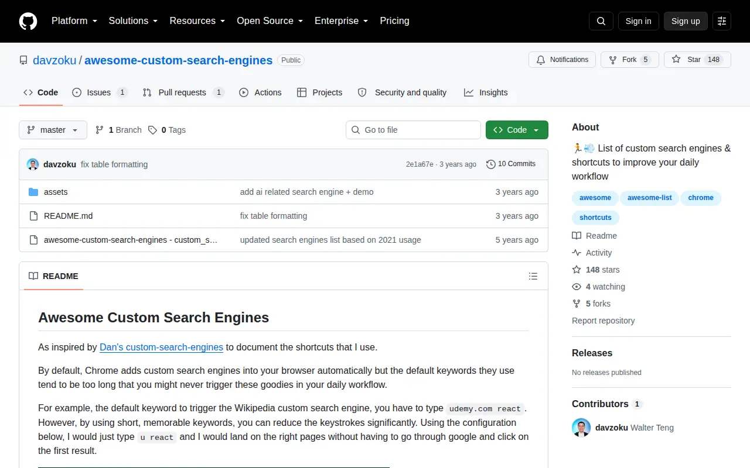Switch to Security and quality tab
This screenshot has height=468, width=750.
[402, 92]
